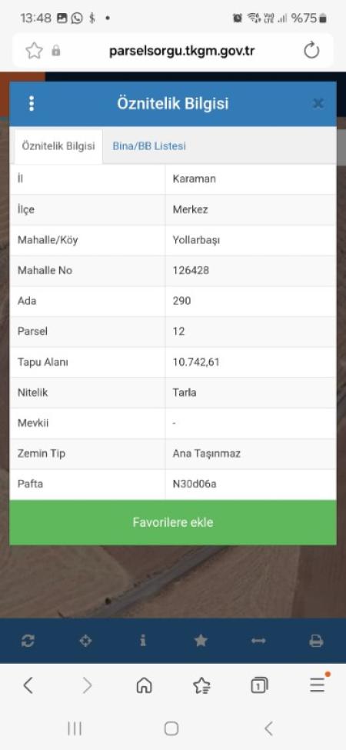This screenshot has height=750, width=346.
Task: Click the Favorilere ekle button
Action: click(x=173, y=522)
